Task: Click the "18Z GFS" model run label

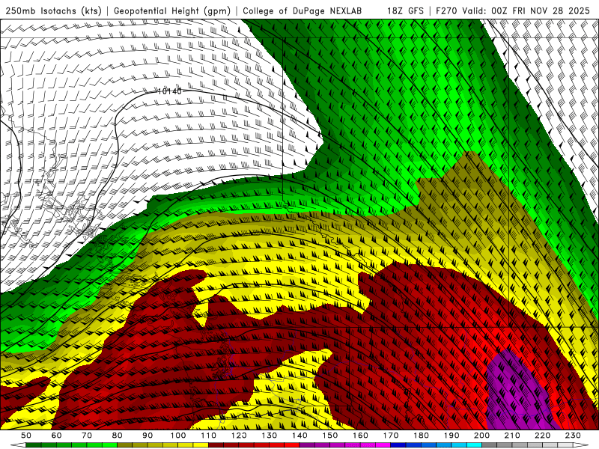Action: tap(405, 10)
